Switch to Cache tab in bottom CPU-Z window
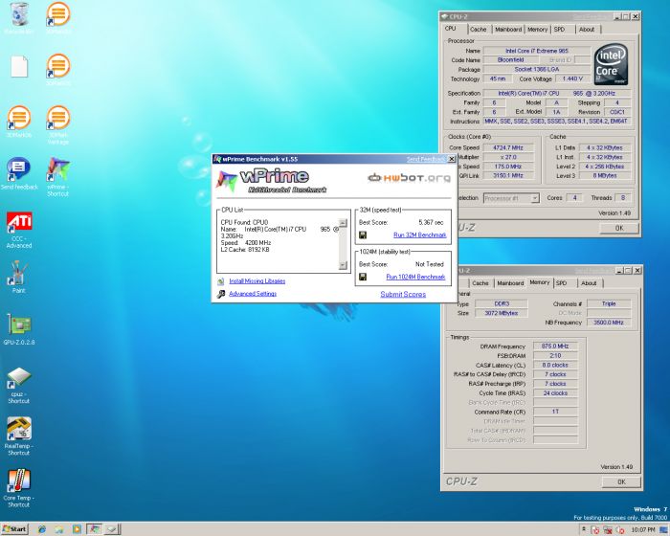670x536 pixels. tap(480, 283)
